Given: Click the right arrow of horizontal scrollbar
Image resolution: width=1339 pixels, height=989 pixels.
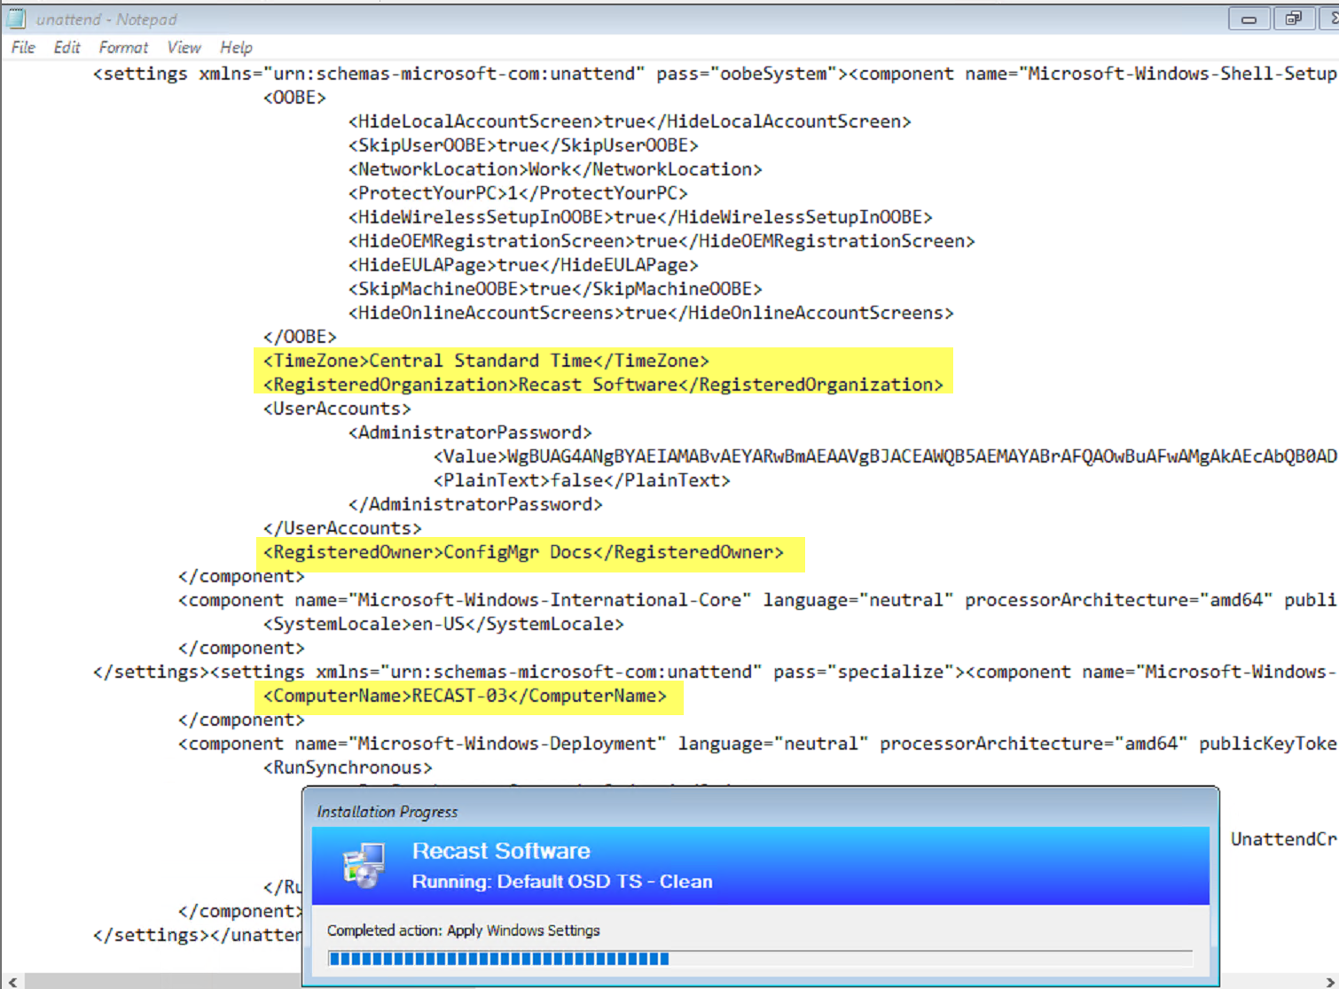Looking at the screenshot, I should [1330, 981].
